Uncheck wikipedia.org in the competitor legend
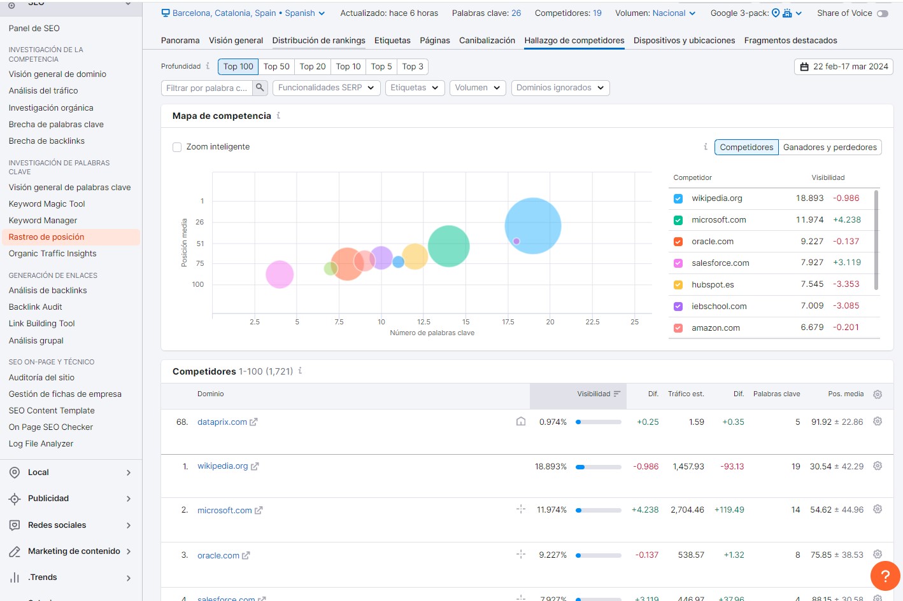This screenshot has width=903, height=601. [x=678, y=198]
